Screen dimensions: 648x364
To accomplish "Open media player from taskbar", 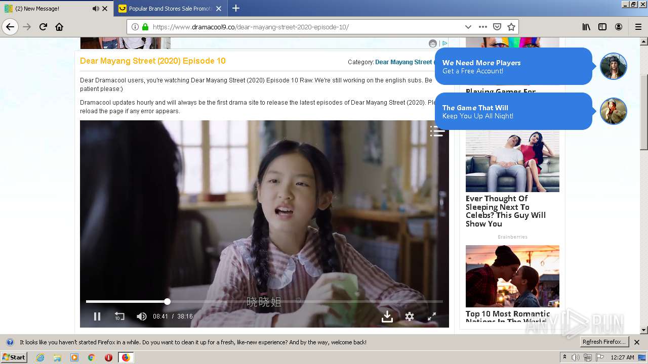I will coord(74,357).
